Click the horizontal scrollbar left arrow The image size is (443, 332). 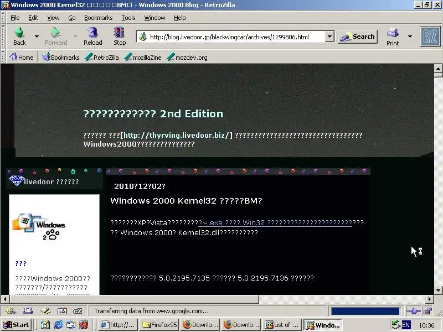click(5, 299)
